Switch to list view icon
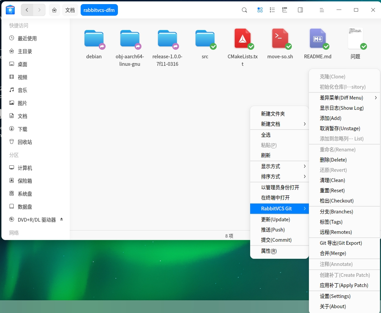 [272, 10]
